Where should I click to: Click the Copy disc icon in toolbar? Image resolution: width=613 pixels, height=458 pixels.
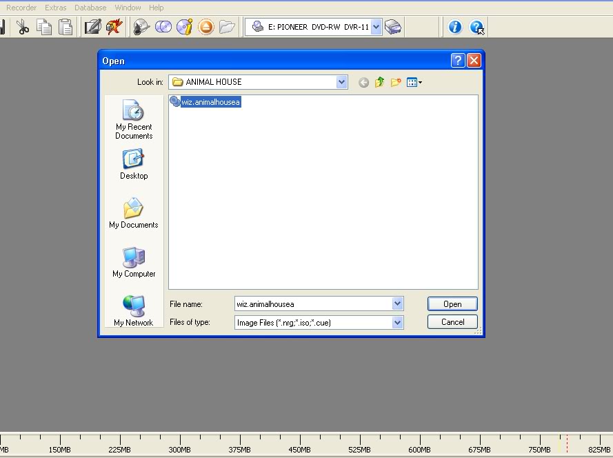click(x=163, y=27)
